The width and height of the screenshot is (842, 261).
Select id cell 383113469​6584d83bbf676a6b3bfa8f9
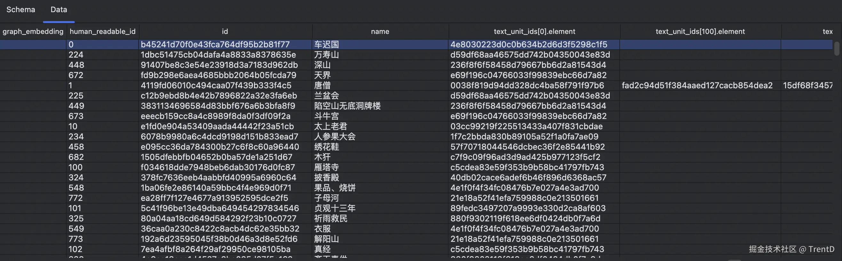225,106
